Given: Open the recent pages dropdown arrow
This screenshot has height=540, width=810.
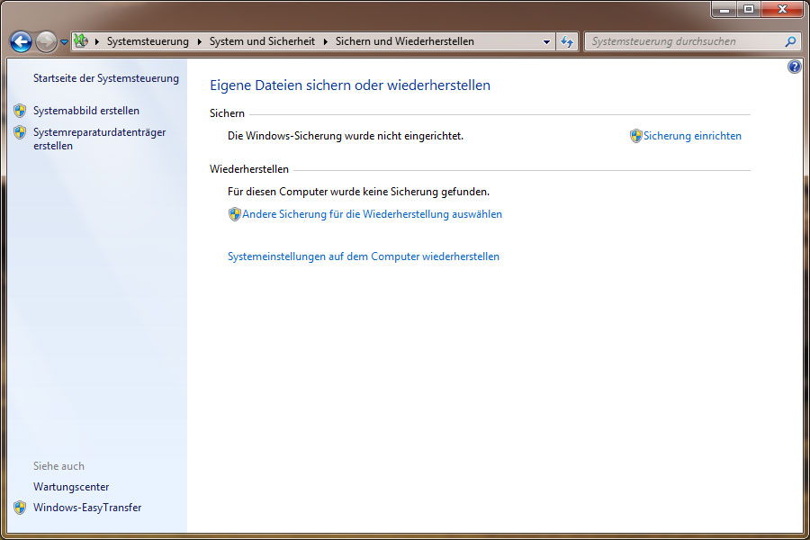Looking at the screenshot, I should pos(64,42).
